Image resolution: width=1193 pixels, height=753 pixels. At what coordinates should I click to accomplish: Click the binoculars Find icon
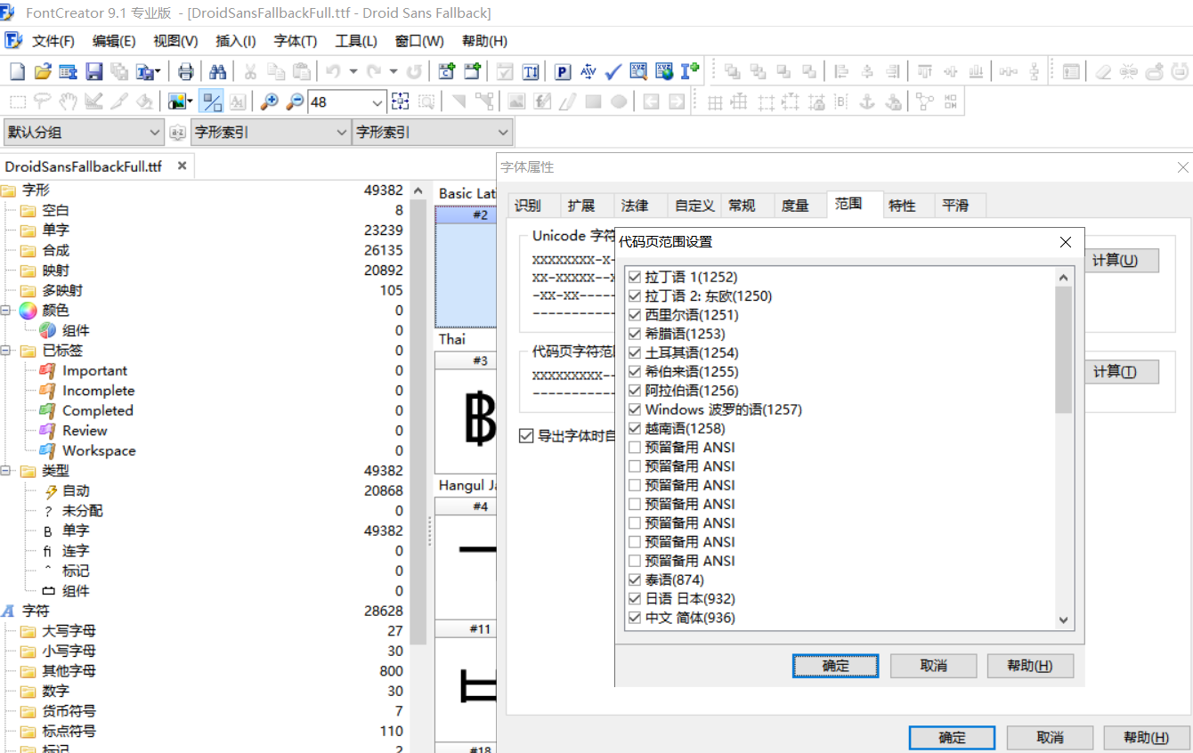(217, 72)
